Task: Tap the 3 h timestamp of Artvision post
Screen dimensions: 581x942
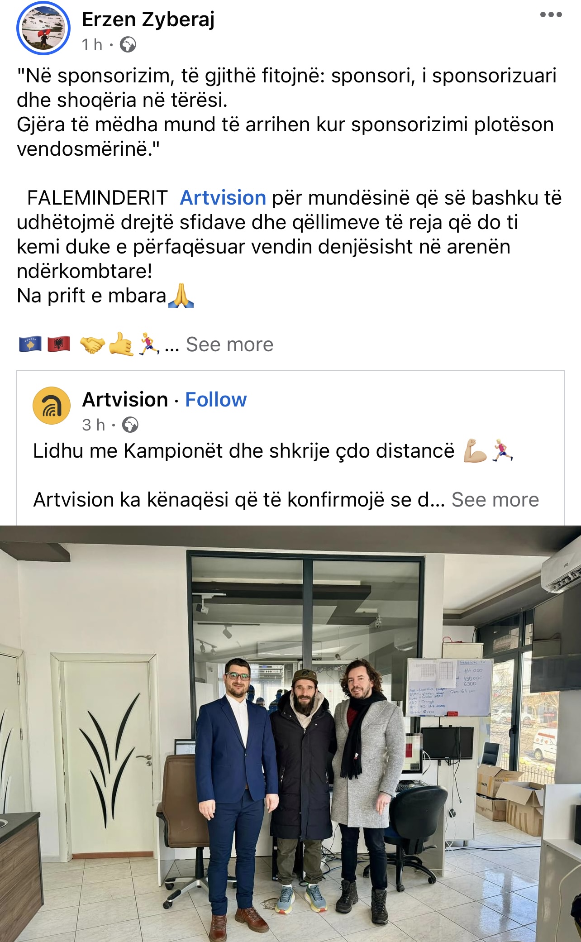Action: point(94,425)
